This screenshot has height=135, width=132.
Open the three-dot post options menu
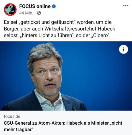(126, 6)
